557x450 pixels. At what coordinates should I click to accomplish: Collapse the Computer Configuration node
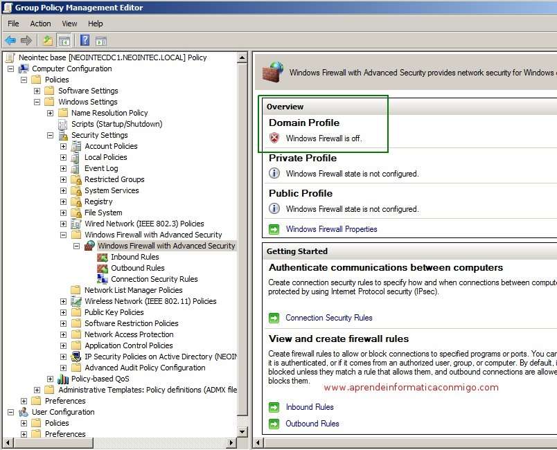click(x=10, y=69)
